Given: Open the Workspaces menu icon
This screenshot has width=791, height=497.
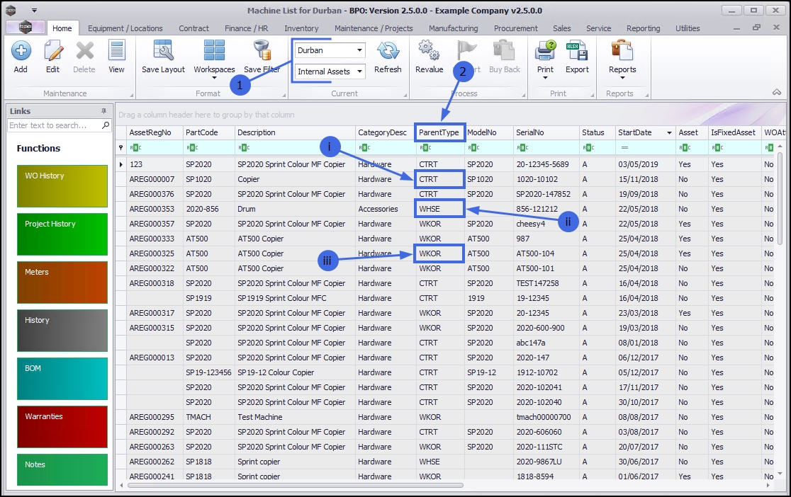Looking at the screenshot, I should (x=214, y=51).
